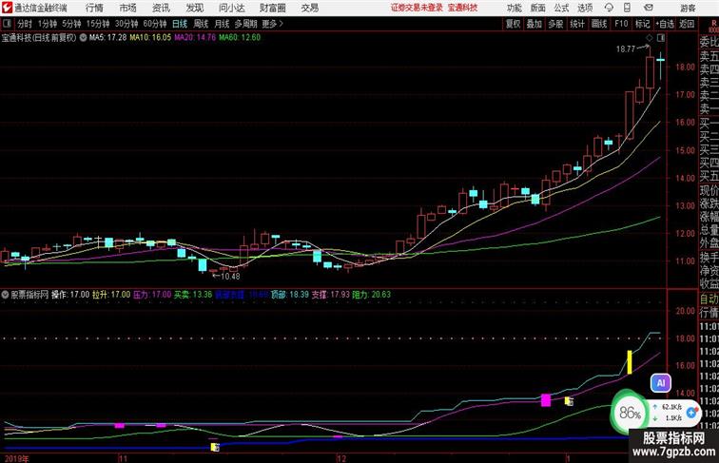Click the yellow signal marker after magenta block
The width and height of the screenshot is (719, 463).
tap(569, 401)
